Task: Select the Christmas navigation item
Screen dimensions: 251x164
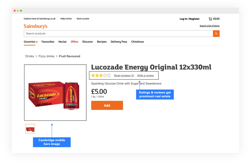Action: tap(138, 42)
